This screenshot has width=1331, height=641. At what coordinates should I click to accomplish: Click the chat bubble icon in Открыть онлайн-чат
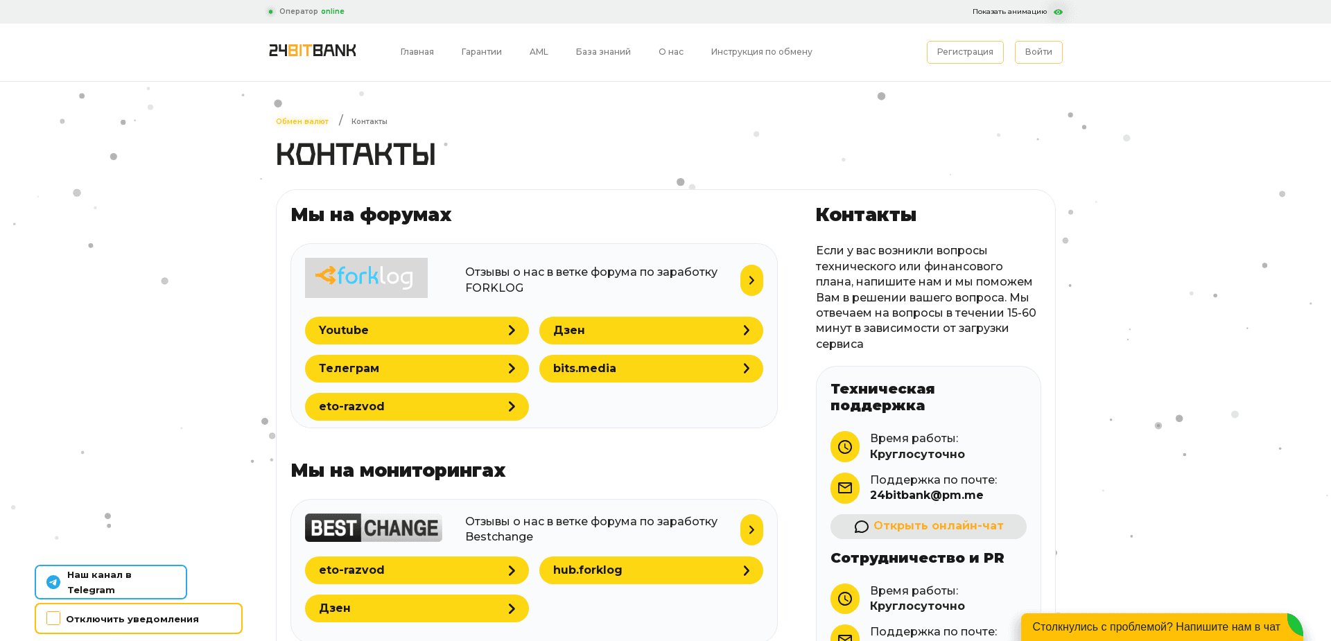point(861,527)
